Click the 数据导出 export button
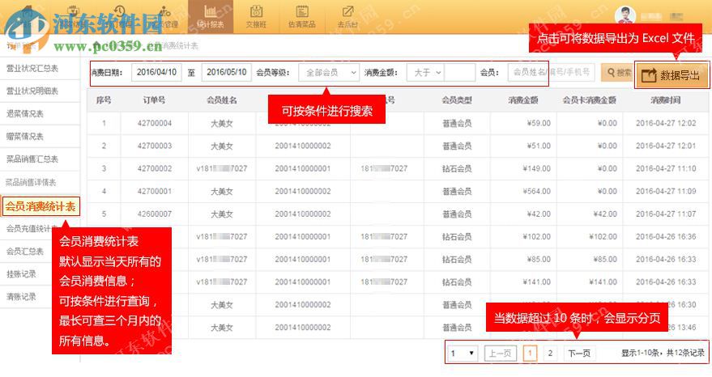Viewport: 712px width, 377px height. (x=671, y=75)
